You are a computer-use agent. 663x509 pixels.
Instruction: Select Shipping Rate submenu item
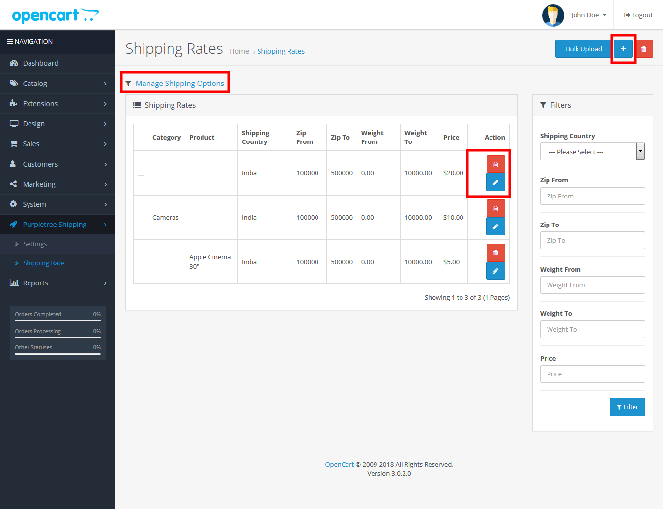(x=58, y=263)
